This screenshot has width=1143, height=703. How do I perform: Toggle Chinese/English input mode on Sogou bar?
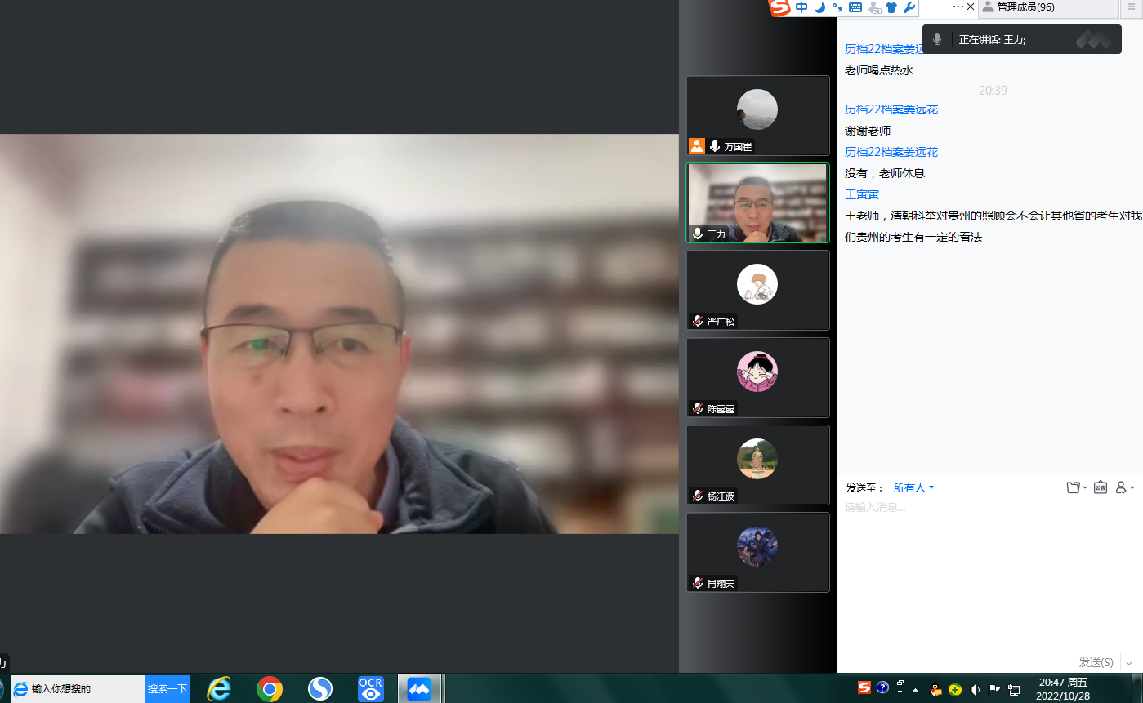(x=801, y=7)
